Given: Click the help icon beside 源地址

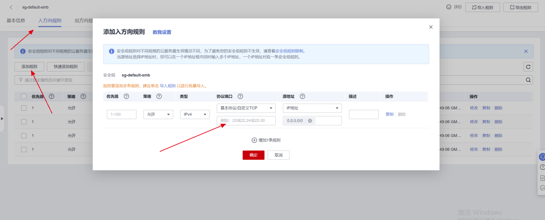Looking at the screenshot, I should (302, 96).
